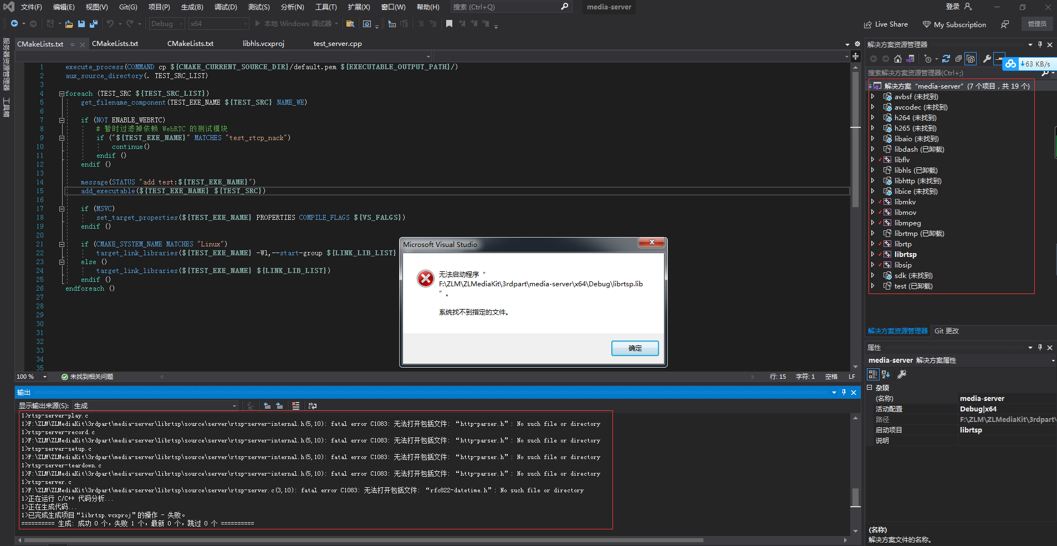1057x546 pixels.
Task: Click the 管理员 administrator badge button
Action: 1037,24
